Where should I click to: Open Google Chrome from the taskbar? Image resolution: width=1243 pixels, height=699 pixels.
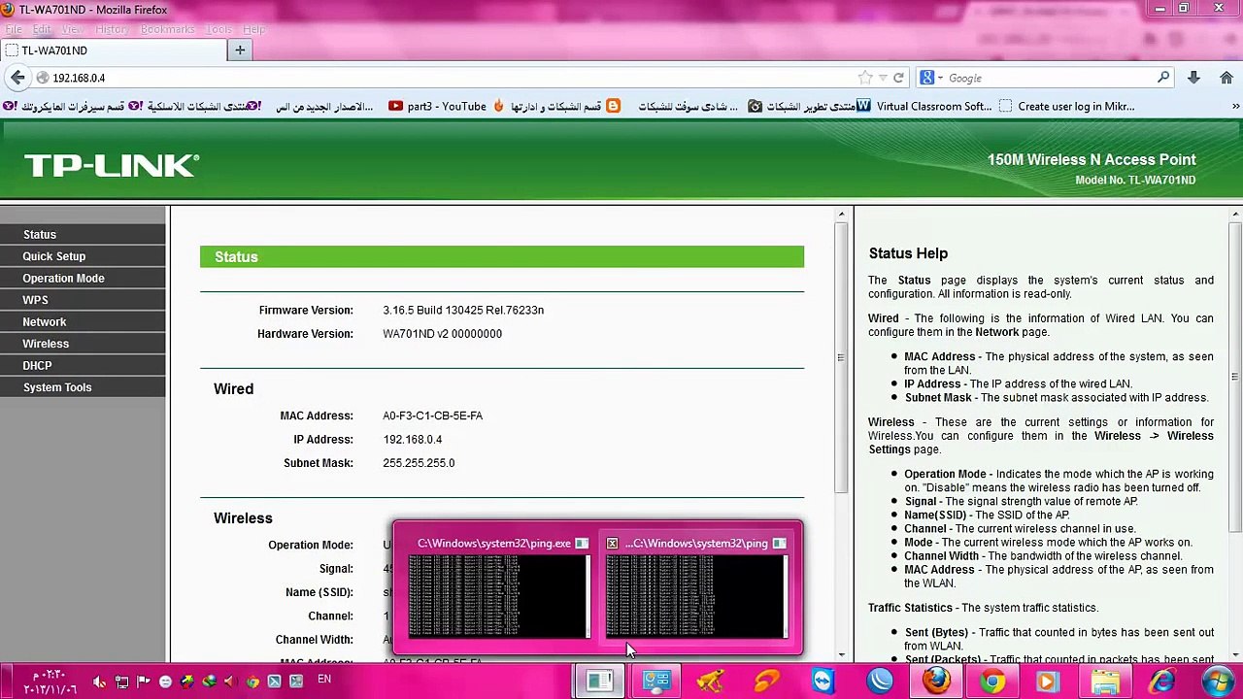click(x=992, y=682)
